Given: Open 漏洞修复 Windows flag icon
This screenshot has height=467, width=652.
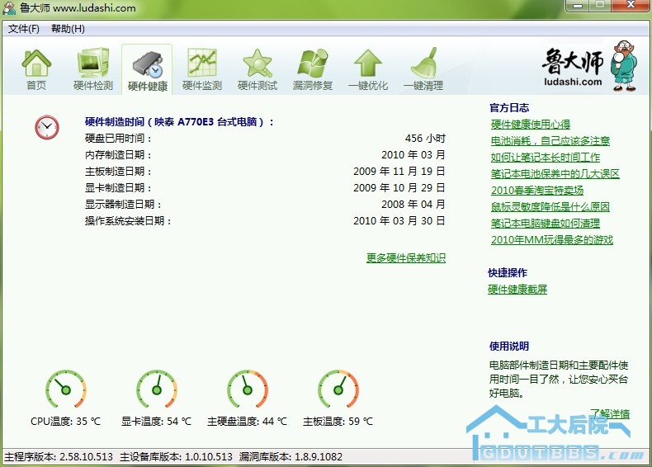Looking at the screenshot, I should pyautogui.click(x=313, y=63).
